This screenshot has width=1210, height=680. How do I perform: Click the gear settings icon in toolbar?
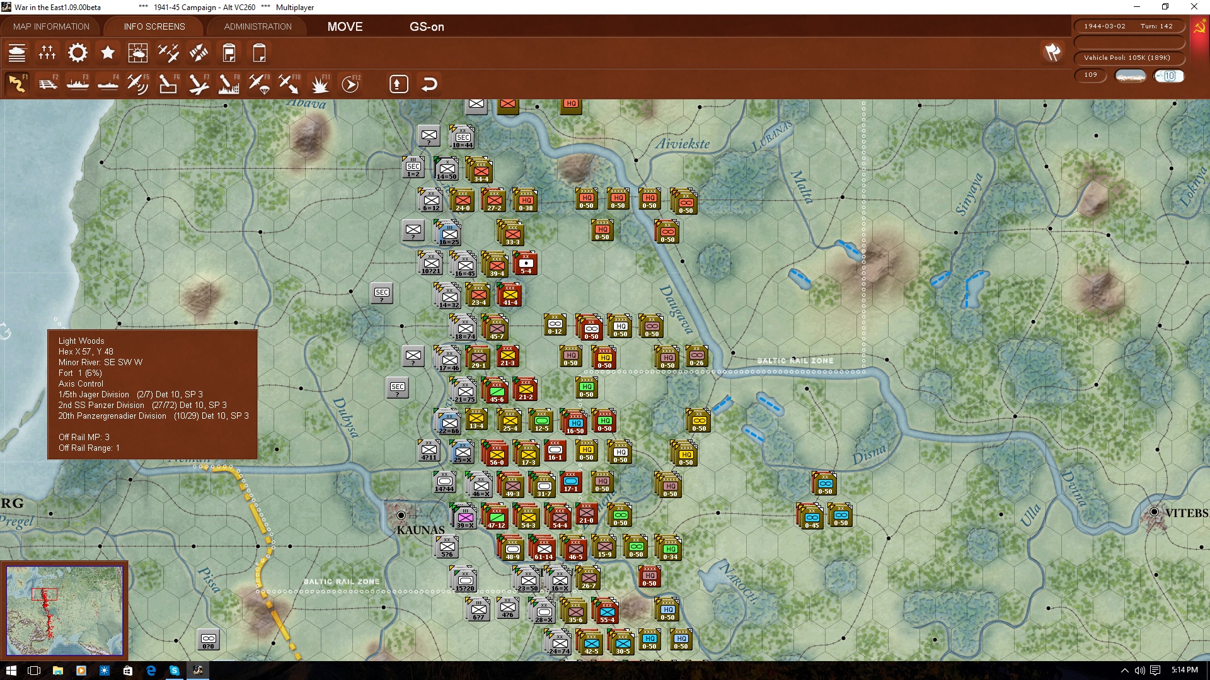(77, 53)
